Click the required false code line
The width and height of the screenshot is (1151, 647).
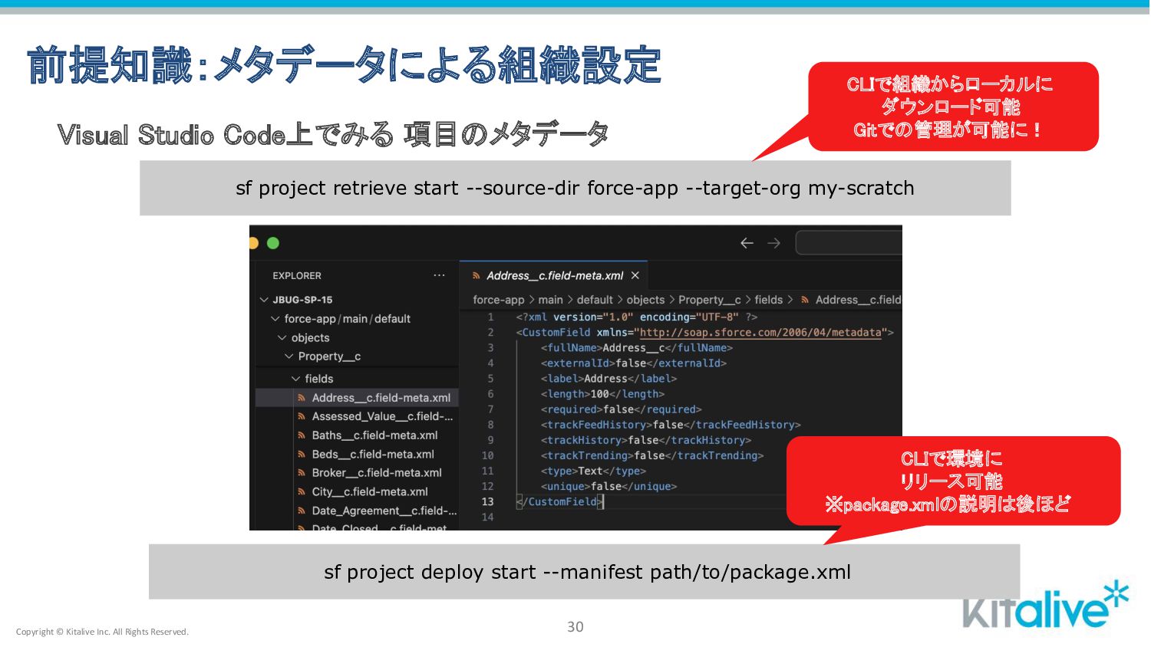point(621,409)
